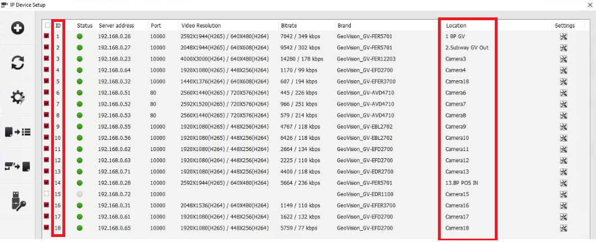The image size is (596, 242).
Task: Click the add camera plus icon
Action: 18,29
